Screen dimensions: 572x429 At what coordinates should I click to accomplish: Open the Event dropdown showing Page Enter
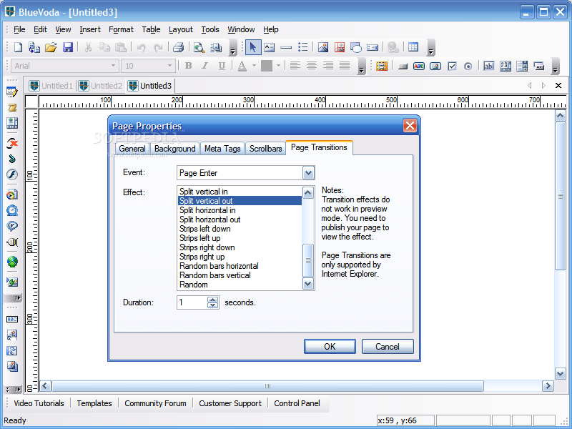(x=308, y=173)
